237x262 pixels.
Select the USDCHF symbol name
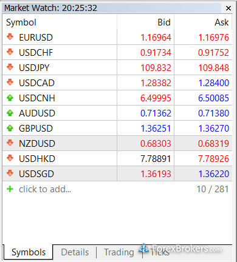(x=36, y=53)
